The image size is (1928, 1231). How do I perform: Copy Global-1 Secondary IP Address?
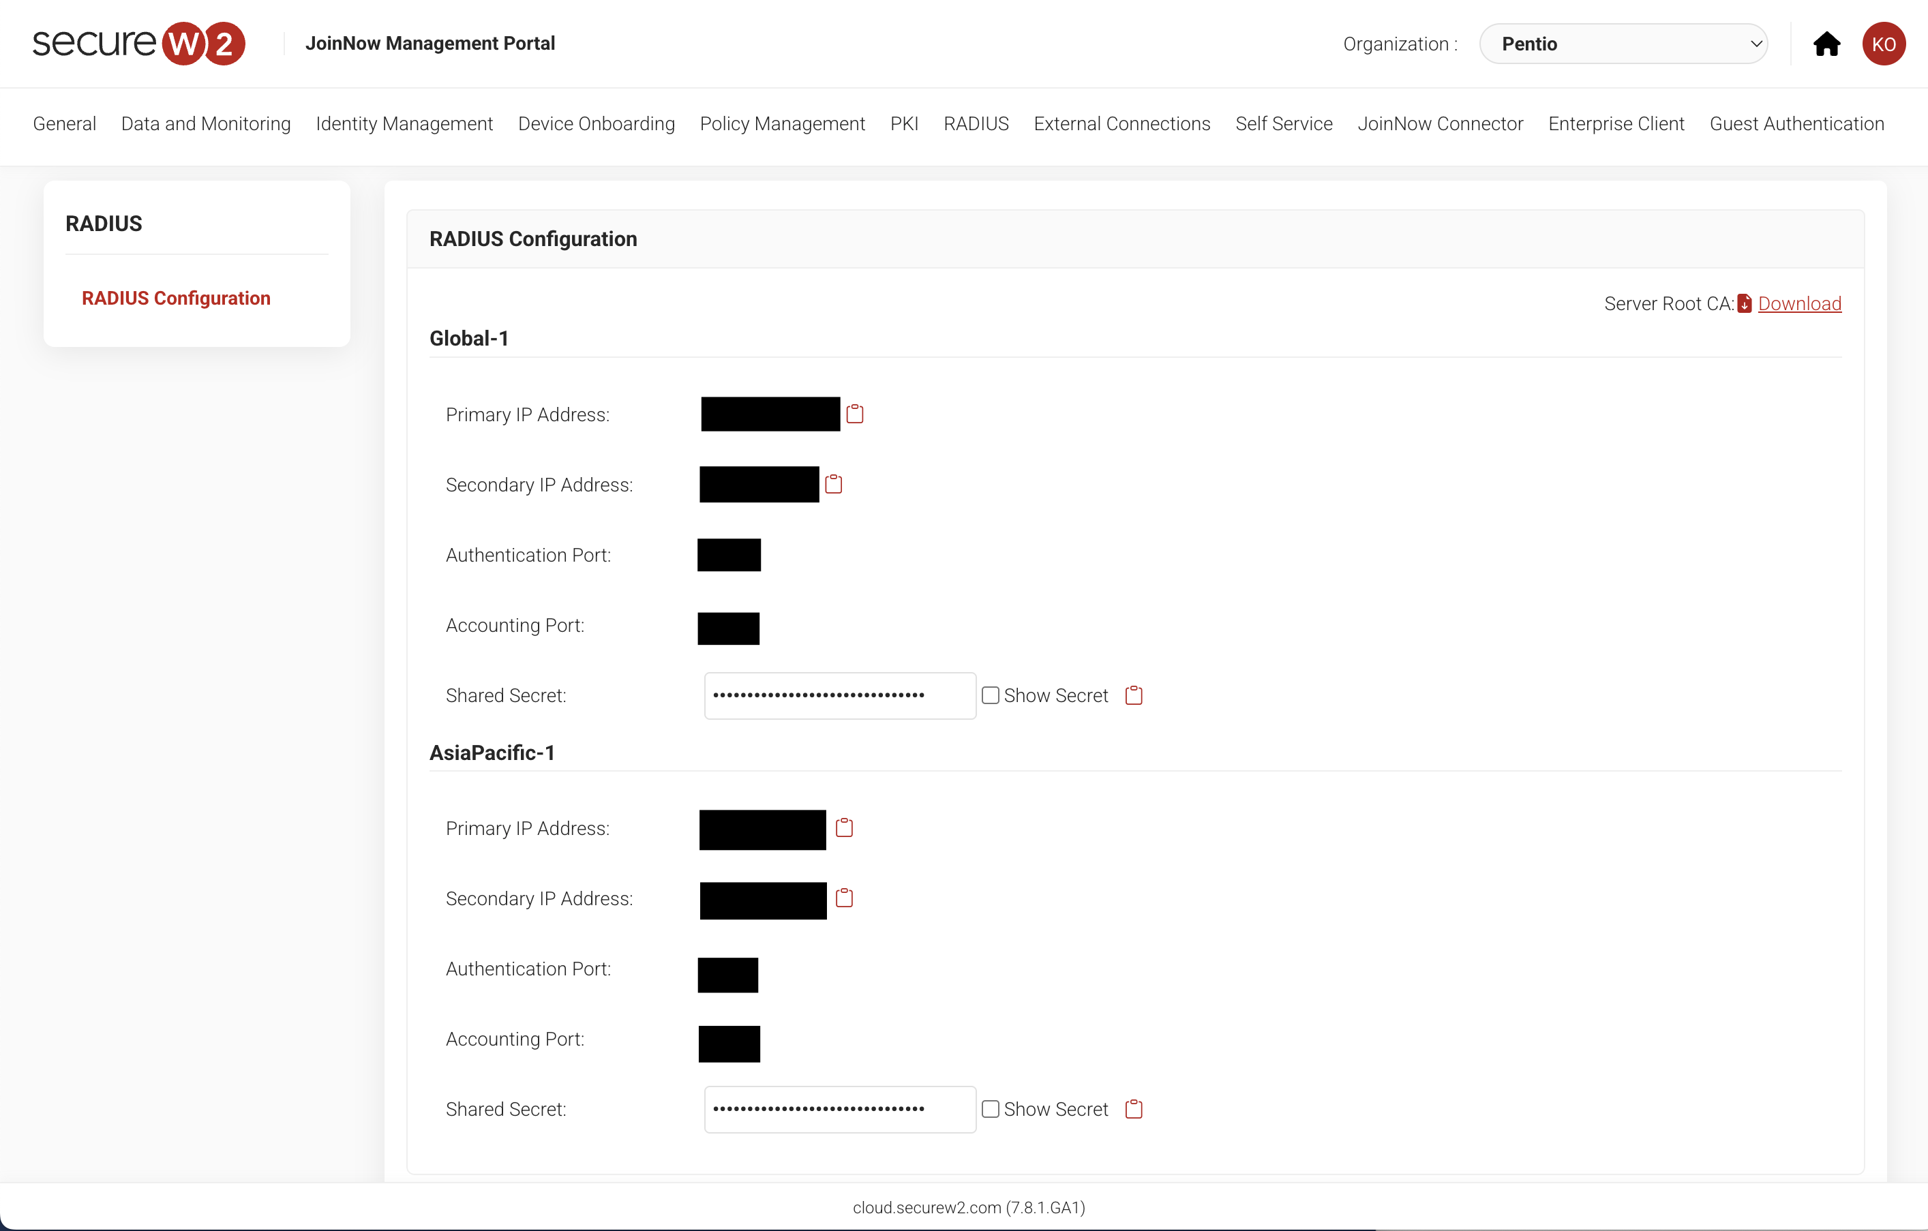coord(834,484)
